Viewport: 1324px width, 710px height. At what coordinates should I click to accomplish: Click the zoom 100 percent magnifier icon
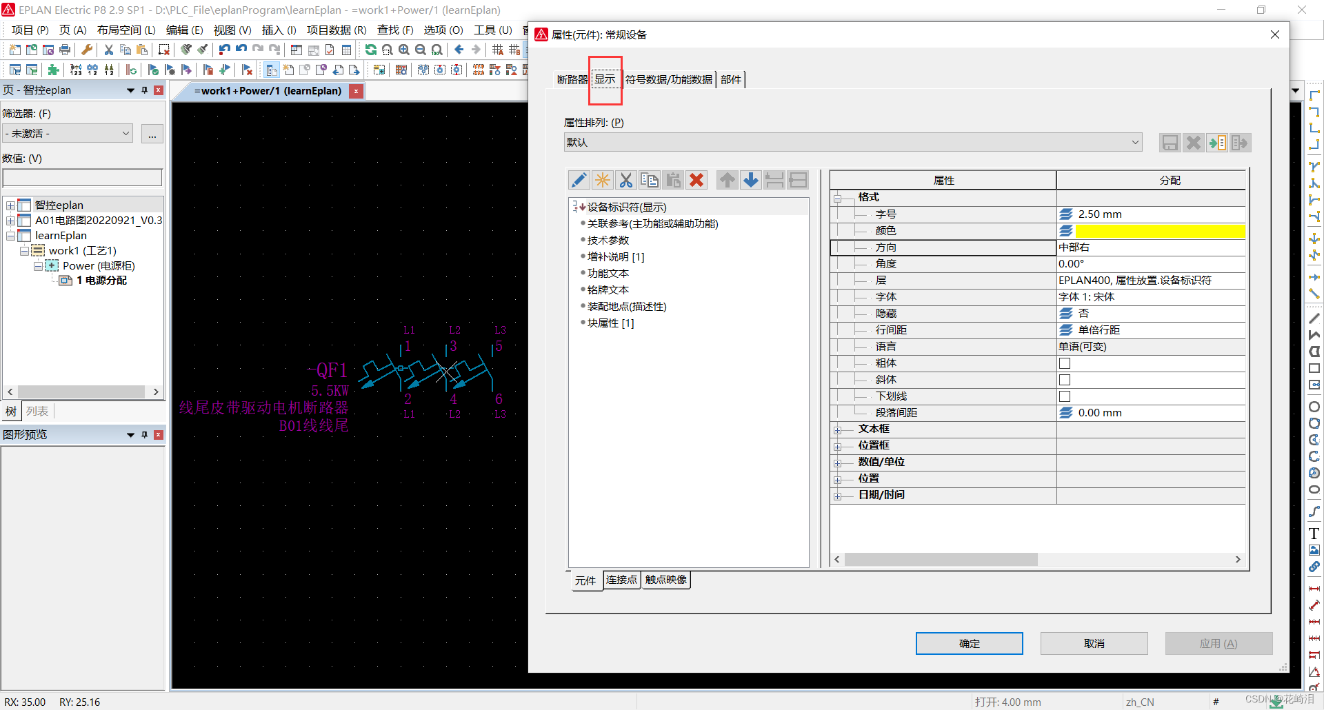coord(437,50)
